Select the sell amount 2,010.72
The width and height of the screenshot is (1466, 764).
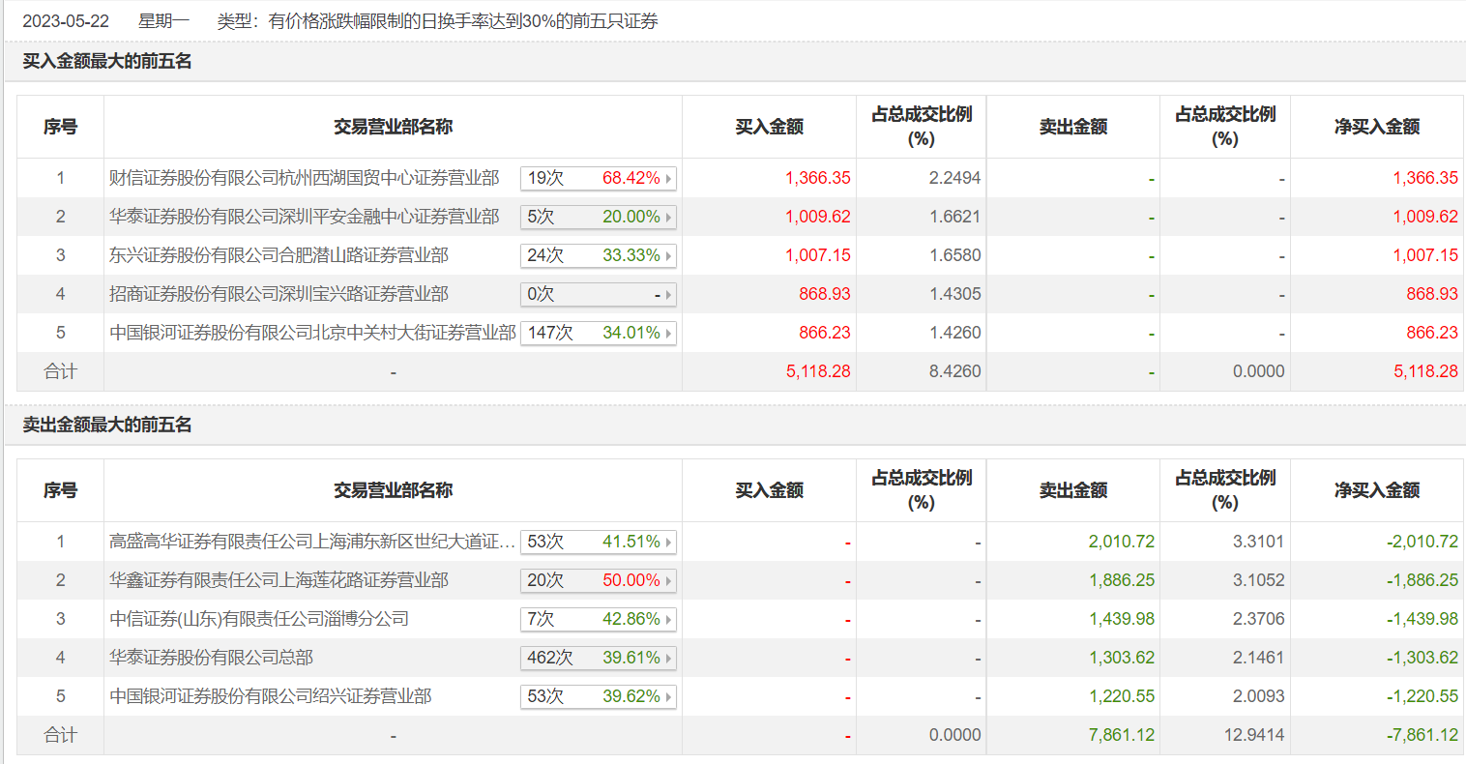1122,542
